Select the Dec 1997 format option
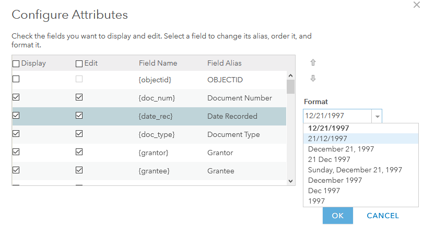This screenshot has width=423, height=239. coord(324,191)
